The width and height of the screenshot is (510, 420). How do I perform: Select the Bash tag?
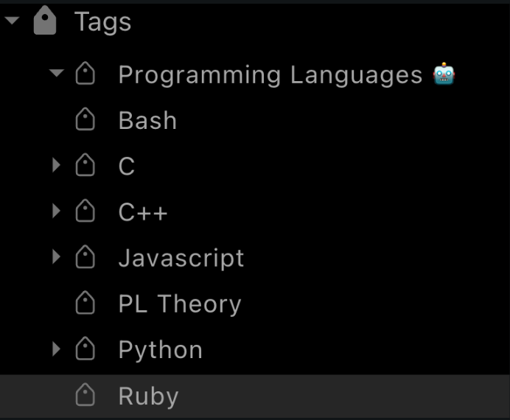(147, 121)
